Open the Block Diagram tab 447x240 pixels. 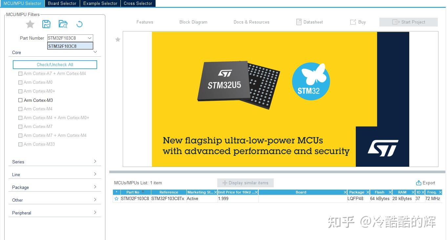point(193,22)
